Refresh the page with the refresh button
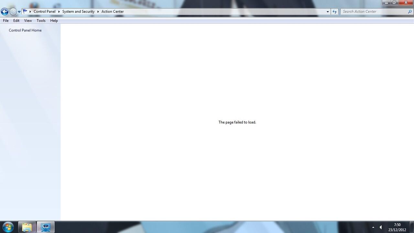This screenshot has width=414, height=233. pos(334,12)
